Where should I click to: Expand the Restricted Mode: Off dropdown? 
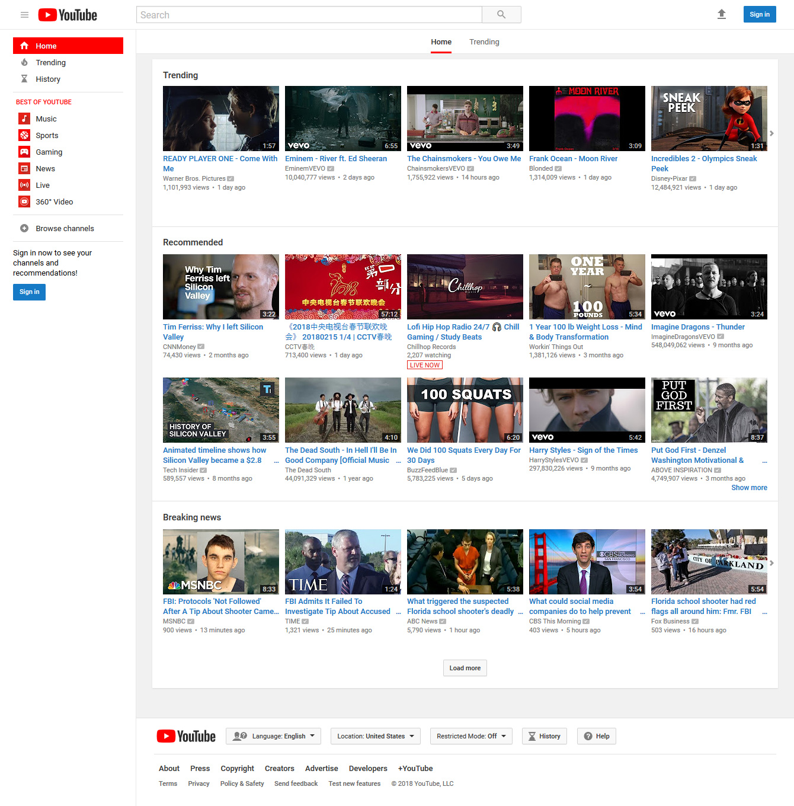pyautogui.click(x=471, y=736)
